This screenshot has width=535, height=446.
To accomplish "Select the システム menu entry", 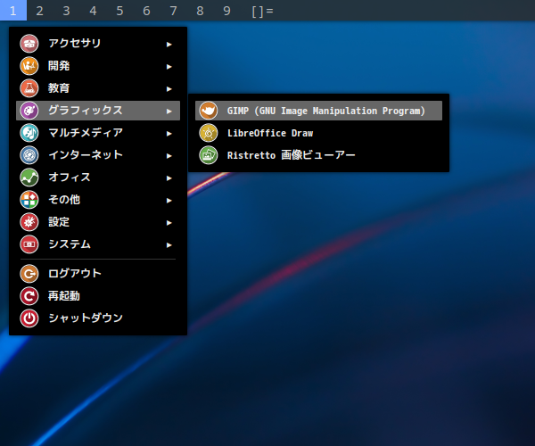I will (98, 244).
